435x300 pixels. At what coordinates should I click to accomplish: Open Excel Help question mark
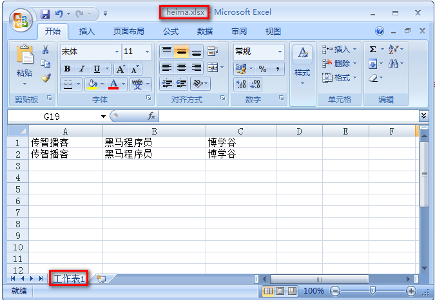(x=380, y=31)
